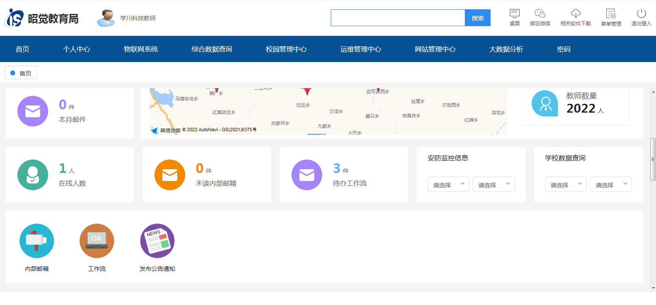Click the 学川科技教师 username text
The image size is (656, 305).
[x=138, y=18]
